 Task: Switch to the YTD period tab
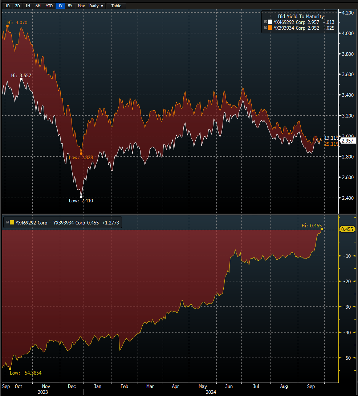click(49, 6)
